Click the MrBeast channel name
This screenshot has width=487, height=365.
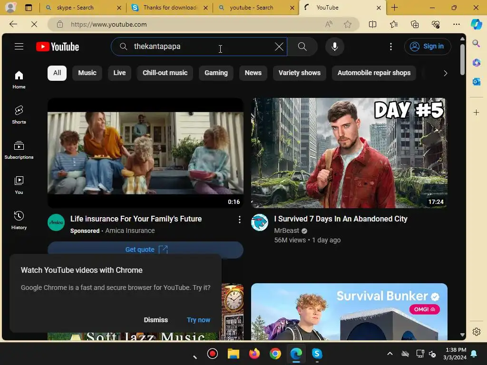tap(286, 231)
